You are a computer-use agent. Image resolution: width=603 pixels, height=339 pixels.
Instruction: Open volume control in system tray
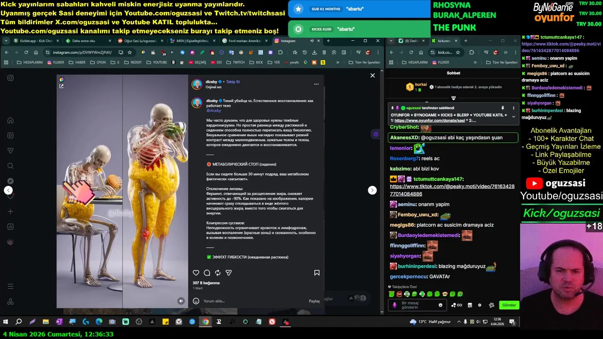pos(479,322)
